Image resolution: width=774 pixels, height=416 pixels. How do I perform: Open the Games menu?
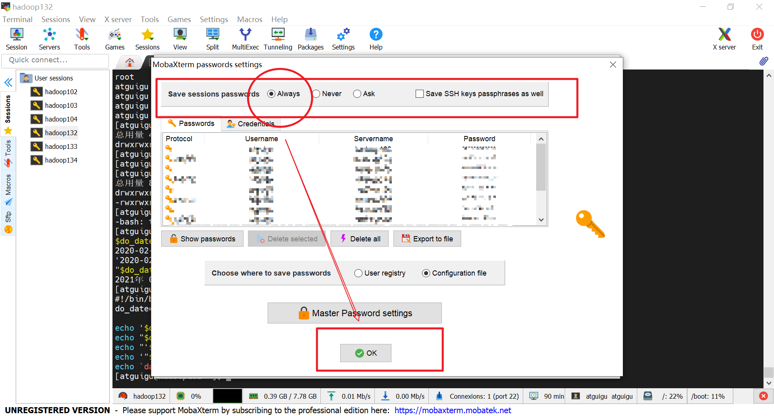(179, 19)
